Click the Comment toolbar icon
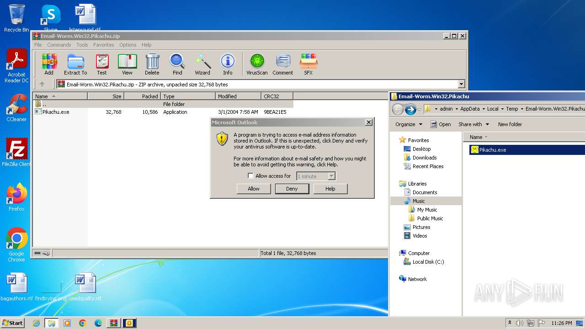Image resolution: width=585 pixels, height=329 pixels. pyautogui.click(x=283, y=64)
